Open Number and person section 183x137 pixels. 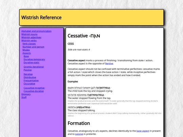pos(33,47)
